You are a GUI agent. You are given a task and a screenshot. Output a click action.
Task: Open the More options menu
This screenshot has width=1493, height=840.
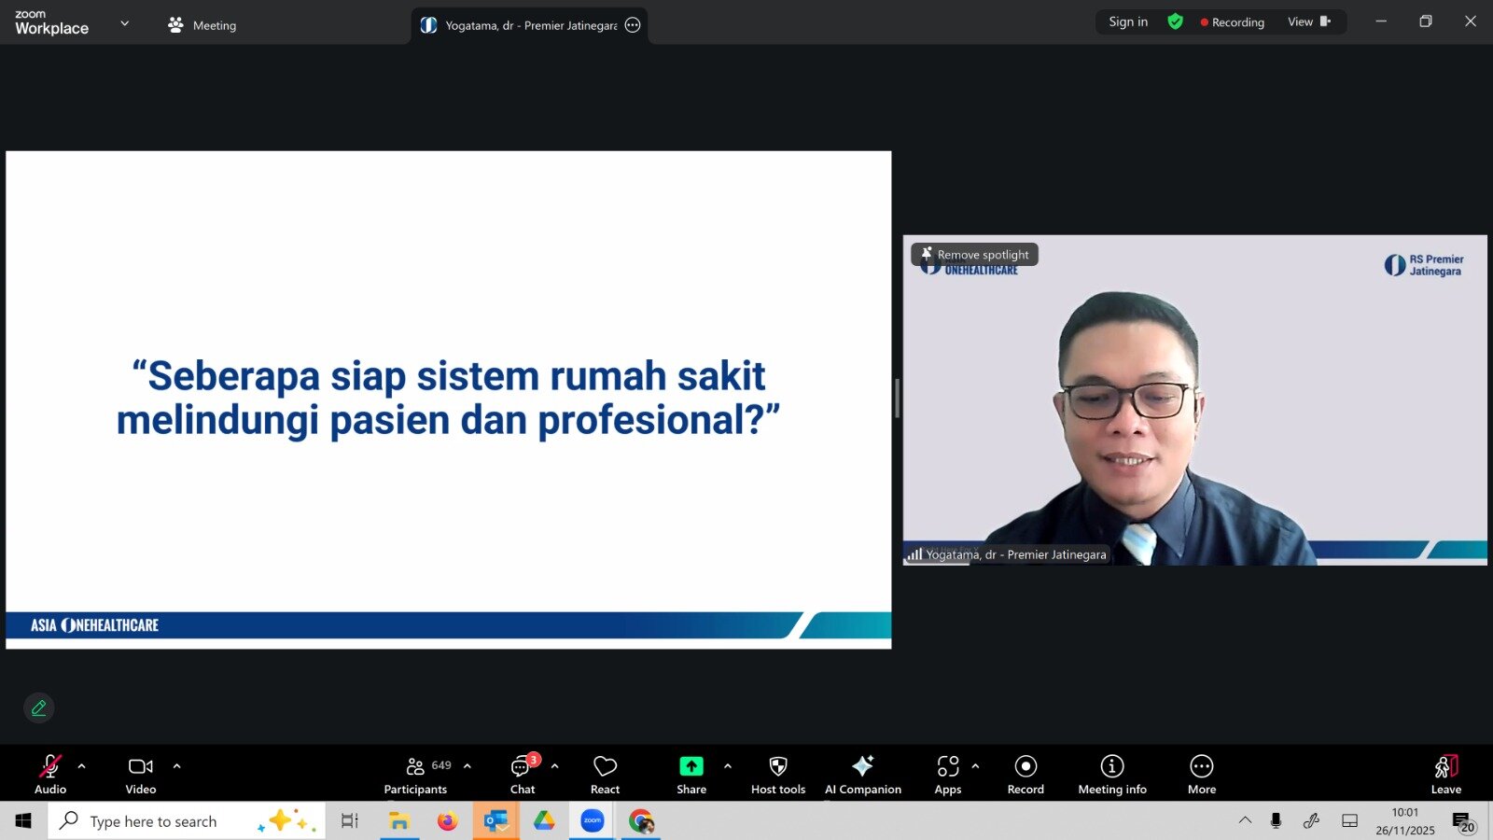click(1202, 775)
